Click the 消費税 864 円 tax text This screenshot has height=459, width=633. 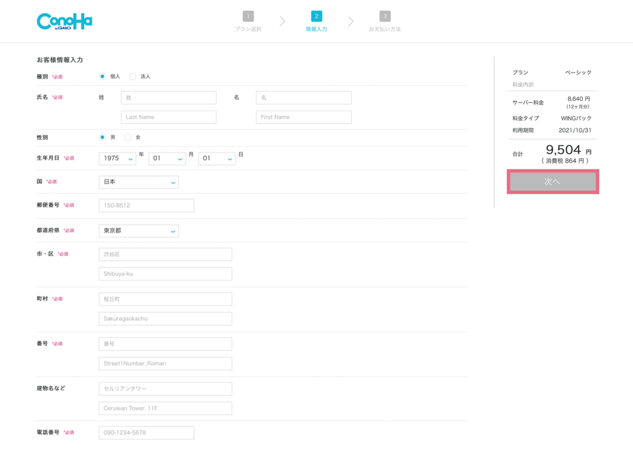click(565, 161)
